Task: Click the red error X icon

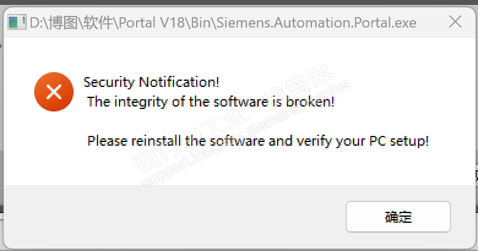Action: (54, 92)
